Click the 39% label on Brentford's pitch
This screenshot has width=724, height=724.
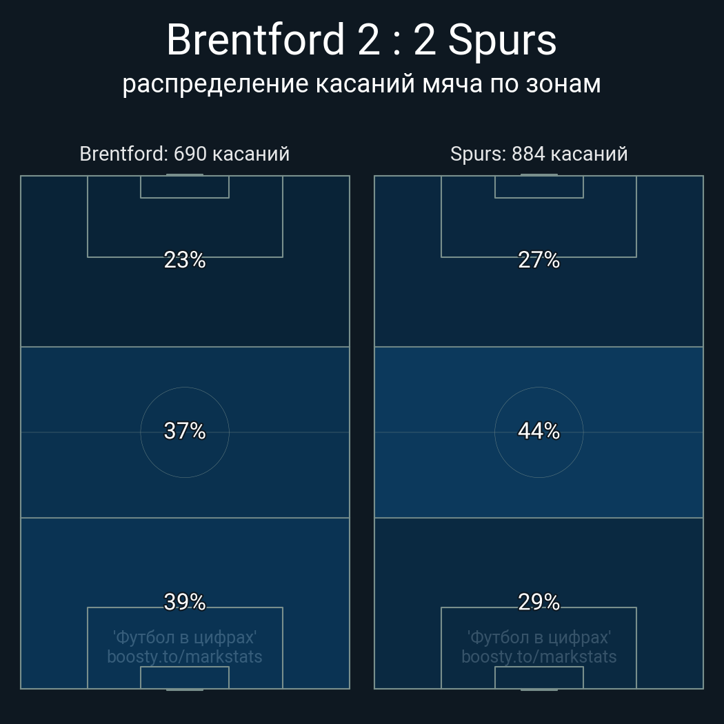(185, 602)
